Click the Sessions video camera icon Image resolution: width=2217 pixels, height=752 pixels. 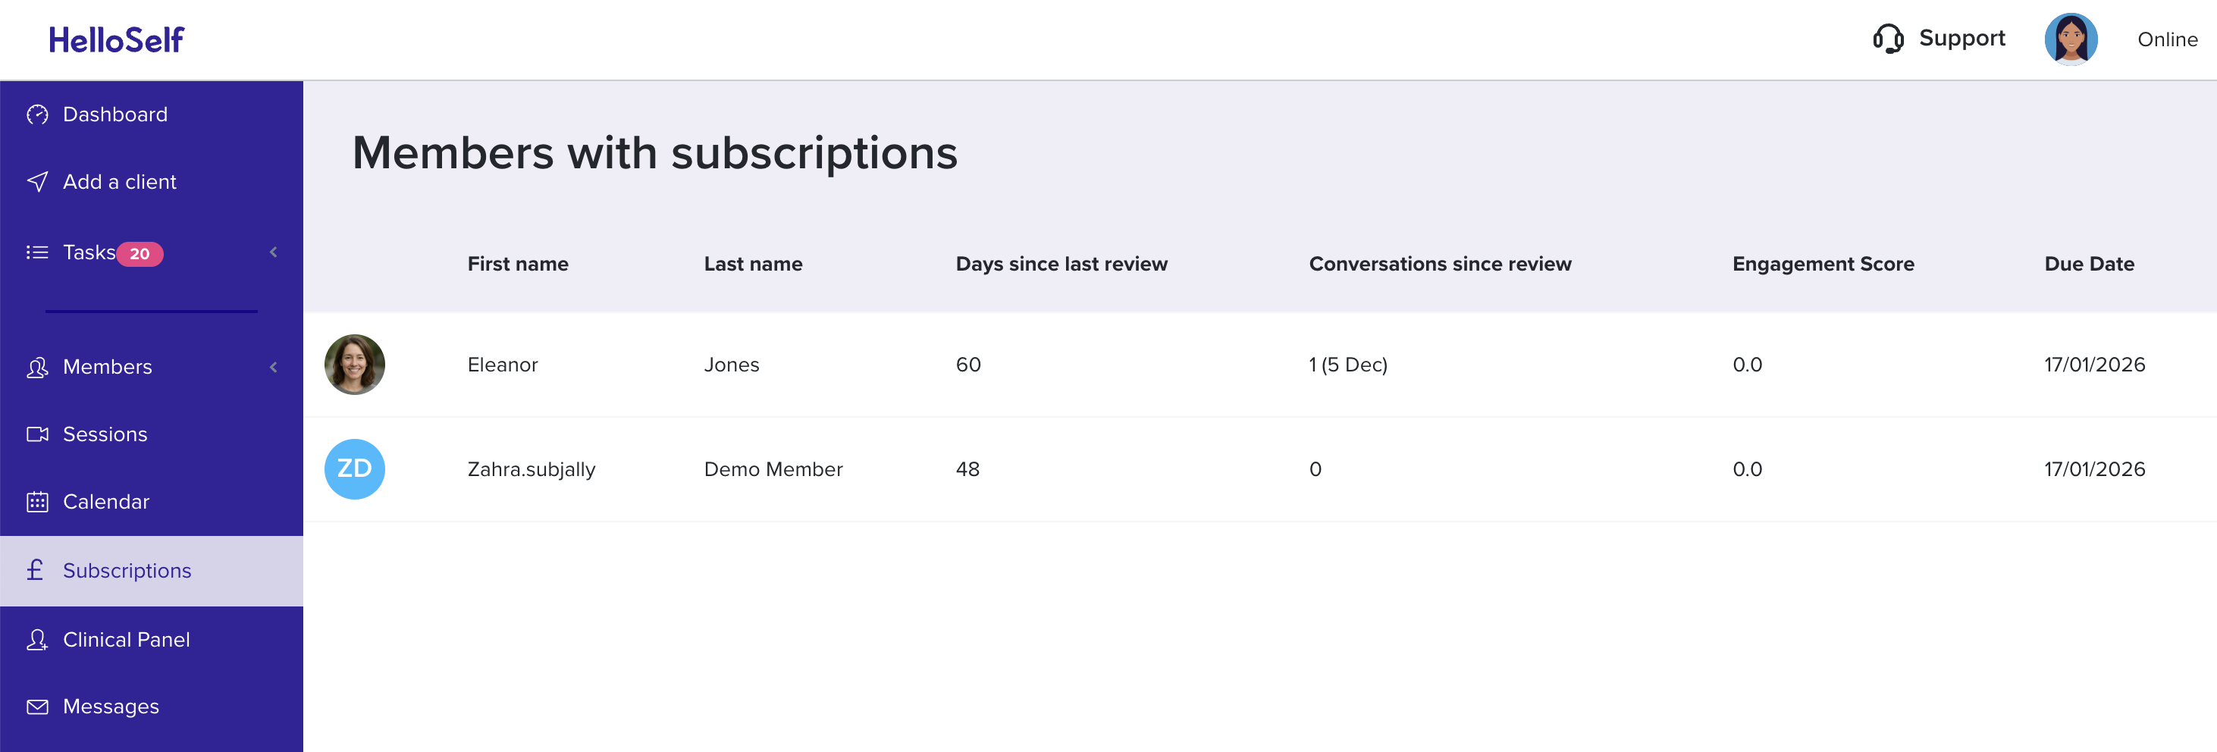tap(37, 434)
